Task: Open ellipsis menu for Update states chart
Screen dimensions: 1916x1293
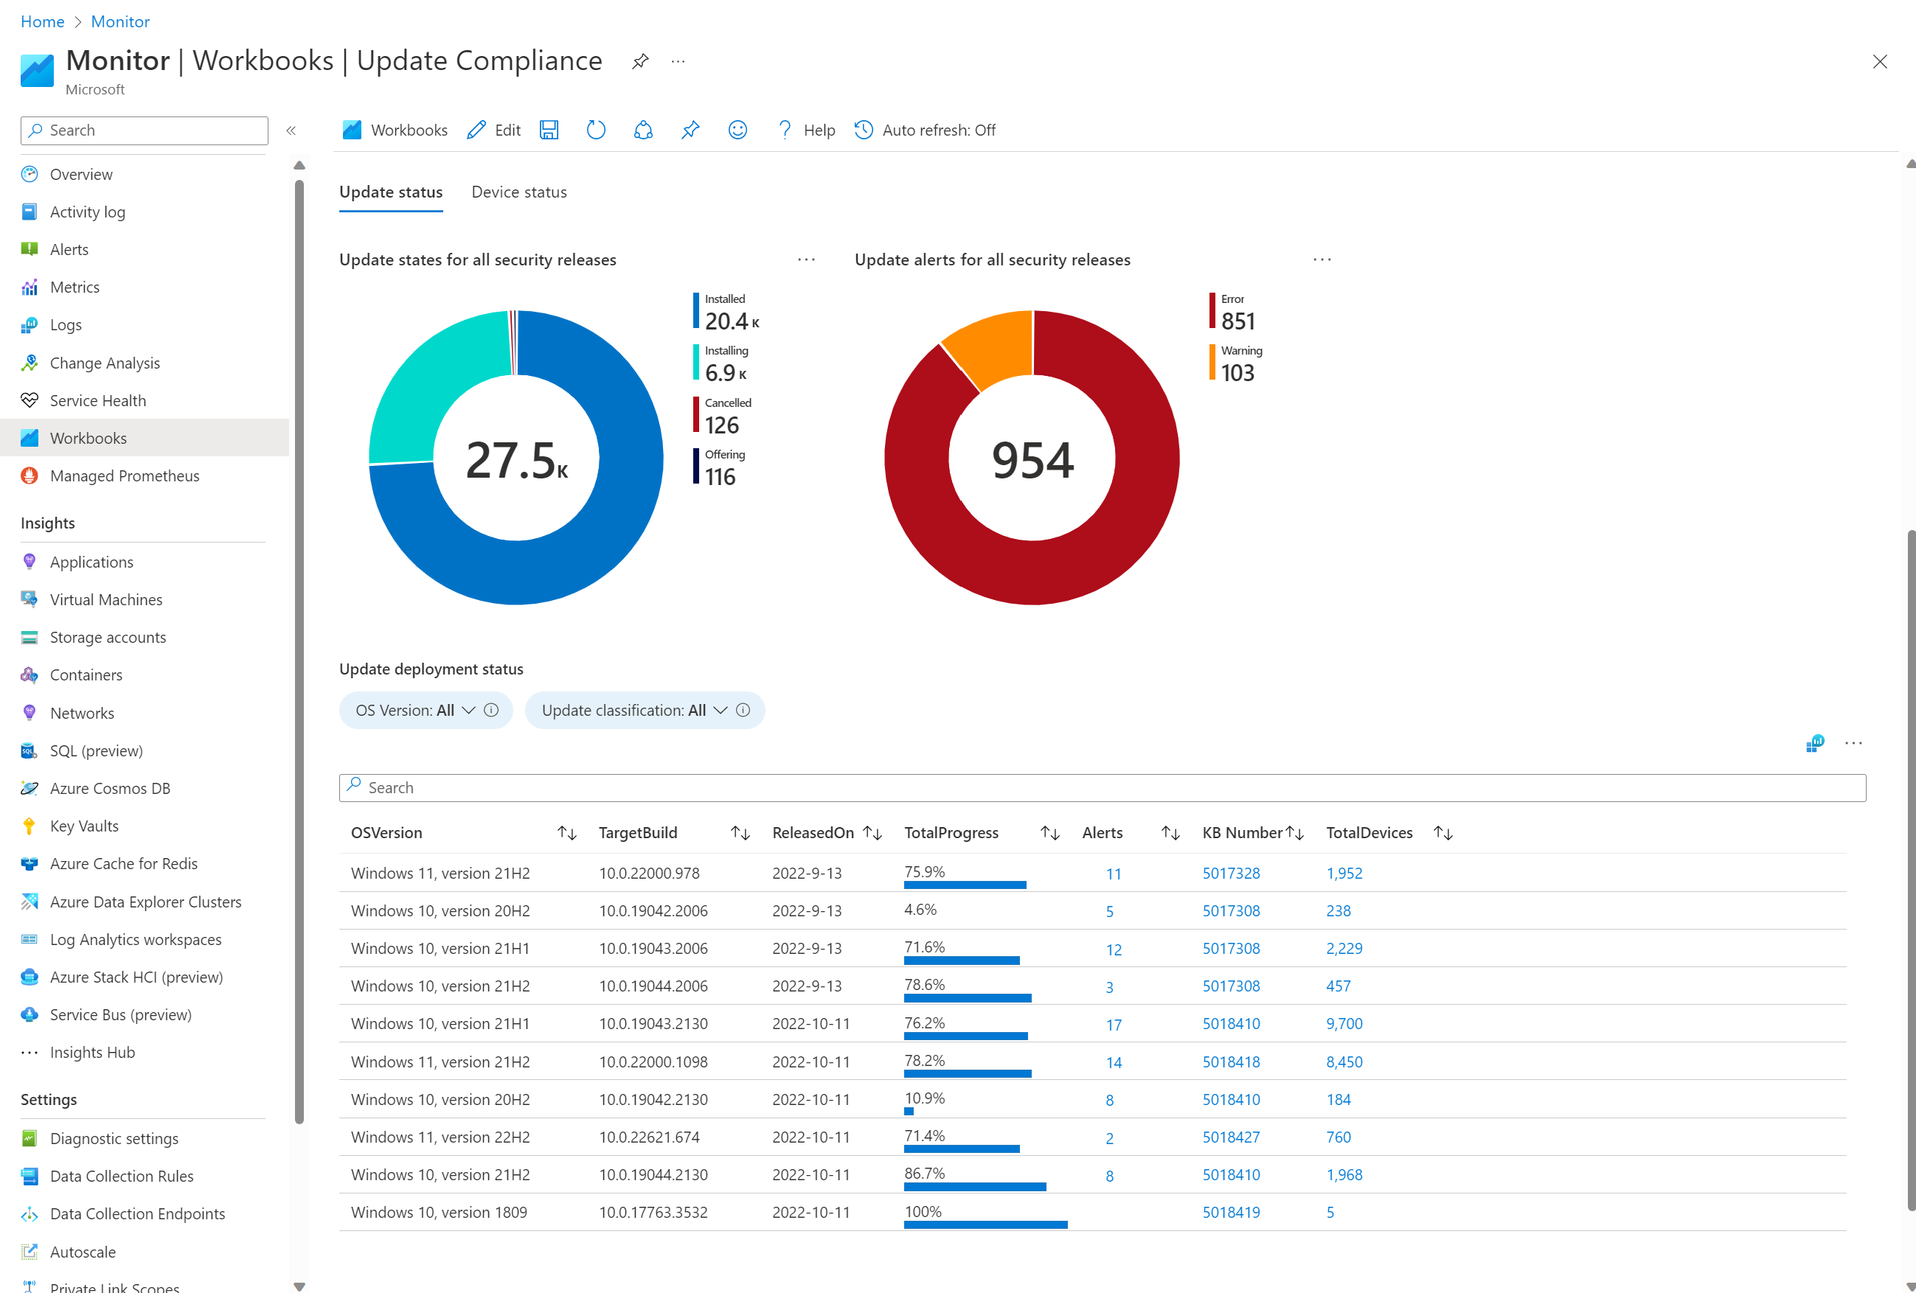Action: click(805, 259)
